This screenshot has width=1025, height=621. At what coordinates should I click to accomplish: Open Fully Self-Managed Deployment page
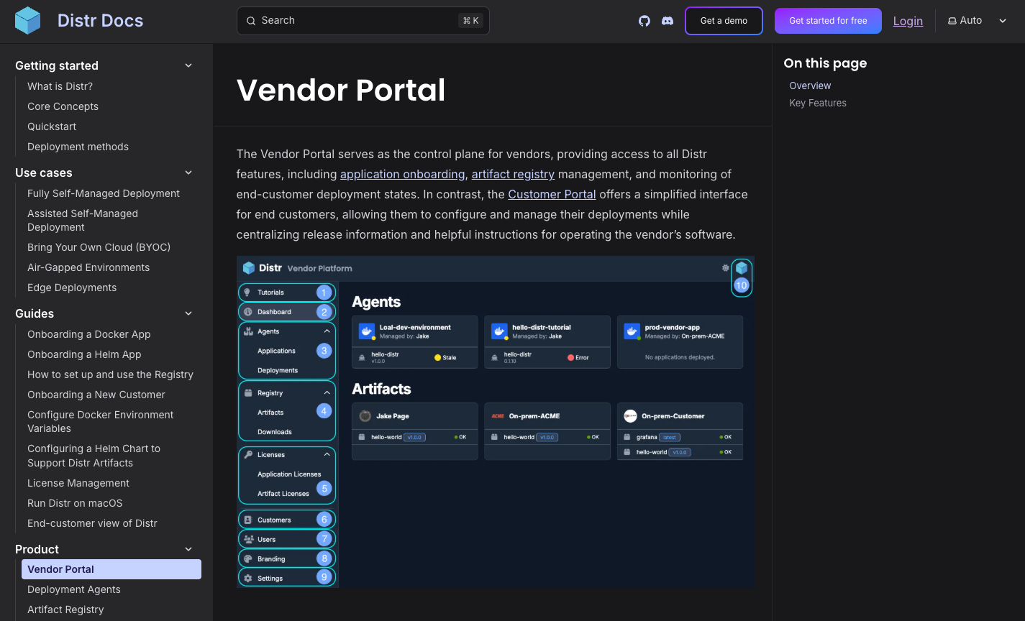pos(104,193)
